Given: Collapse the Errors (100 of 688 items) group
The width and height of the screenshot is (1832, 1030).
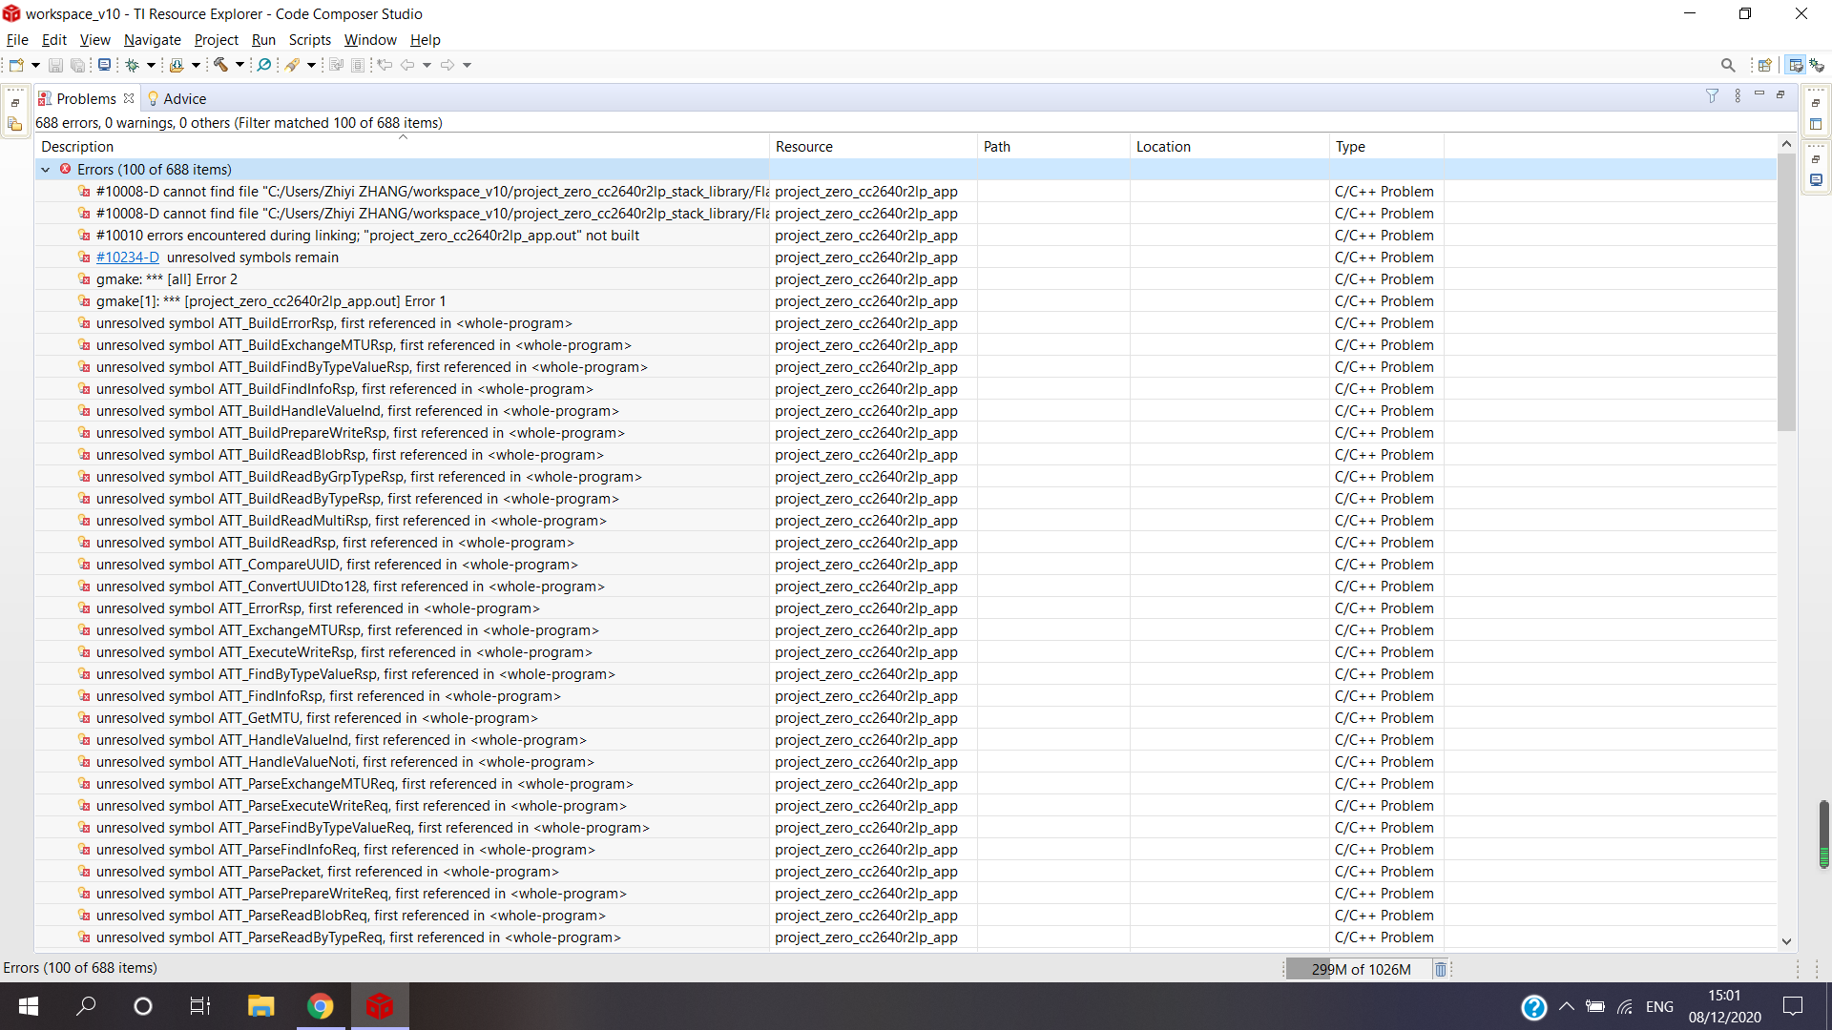Looking at the screenshot, I should click(45, 170).
